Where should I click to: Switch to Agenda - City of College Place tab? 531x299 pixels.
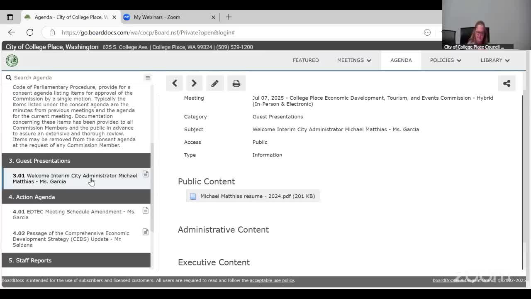tap(70, 17)
